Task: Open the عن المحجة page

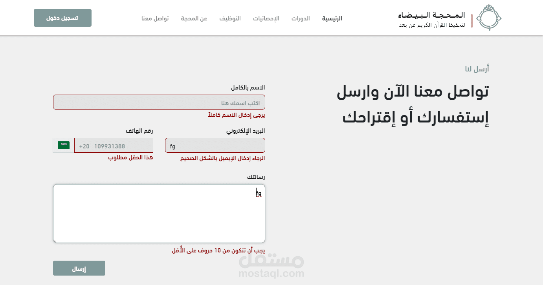Action: click(194, 18)
